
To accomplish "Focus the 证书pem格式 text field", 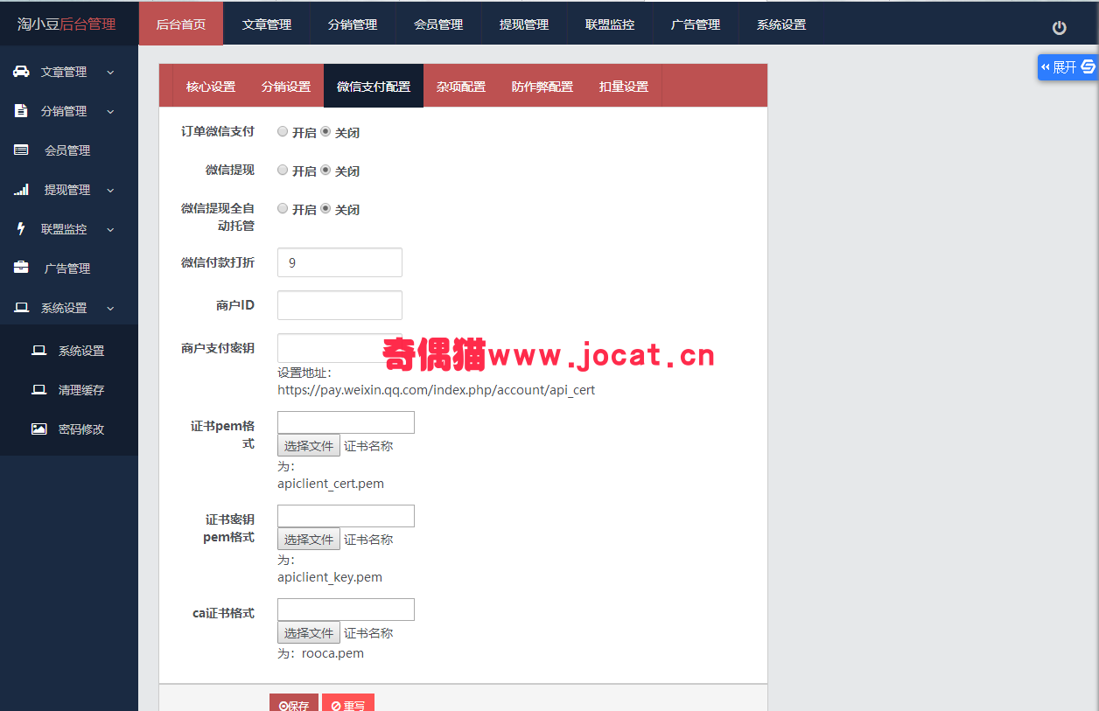I will click(346, 422).
